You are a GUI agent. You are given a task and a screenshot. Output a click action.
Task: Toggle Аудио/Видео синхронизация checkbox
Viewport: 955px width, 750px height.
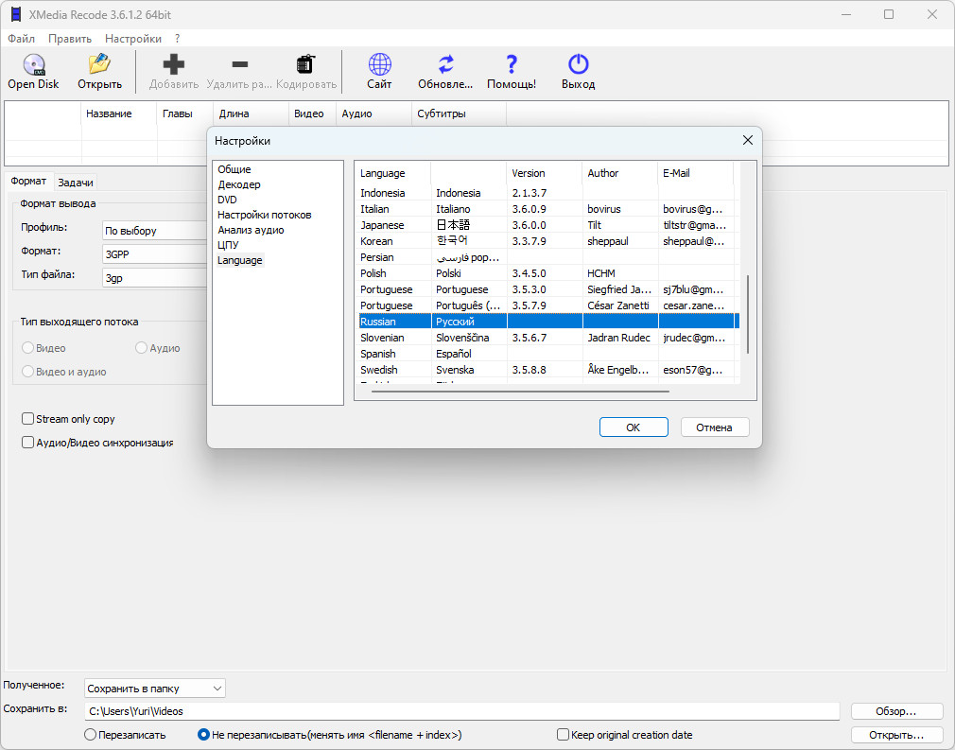point(27,443)
